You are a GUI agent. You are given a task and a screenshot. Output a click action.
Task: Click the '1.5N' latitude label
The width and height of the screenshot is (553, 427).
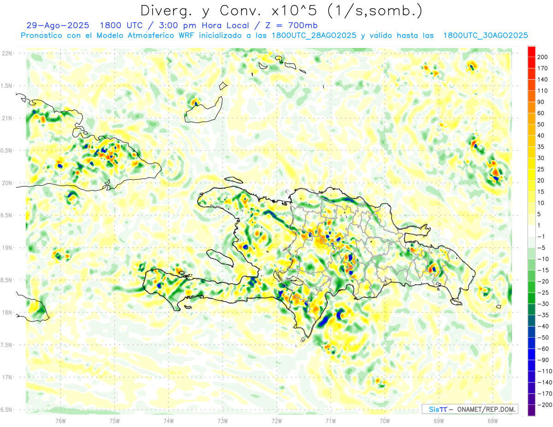[6, 86]
